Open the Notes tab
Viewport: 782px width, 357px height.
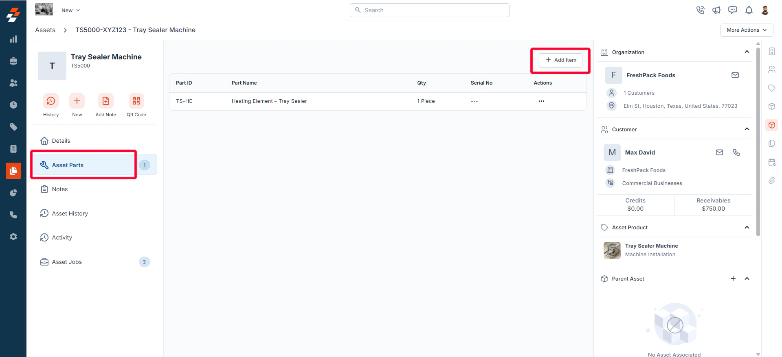point(94,189)
